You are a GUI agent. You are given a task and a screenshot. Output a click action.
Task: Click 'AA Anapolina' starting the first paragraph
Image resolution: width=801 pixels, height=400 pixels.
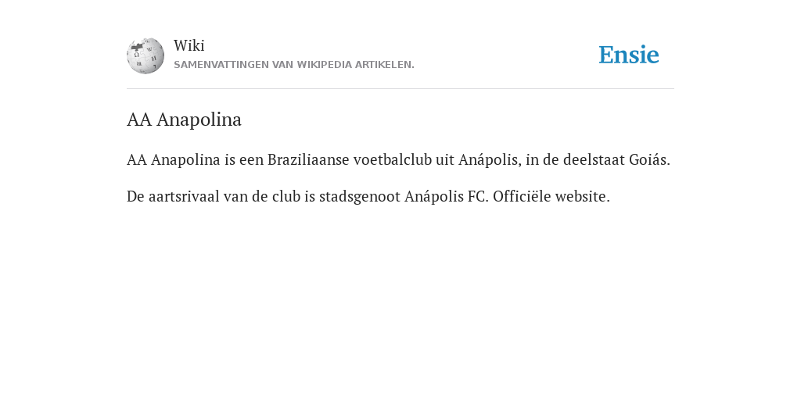(x=173, y=159)
